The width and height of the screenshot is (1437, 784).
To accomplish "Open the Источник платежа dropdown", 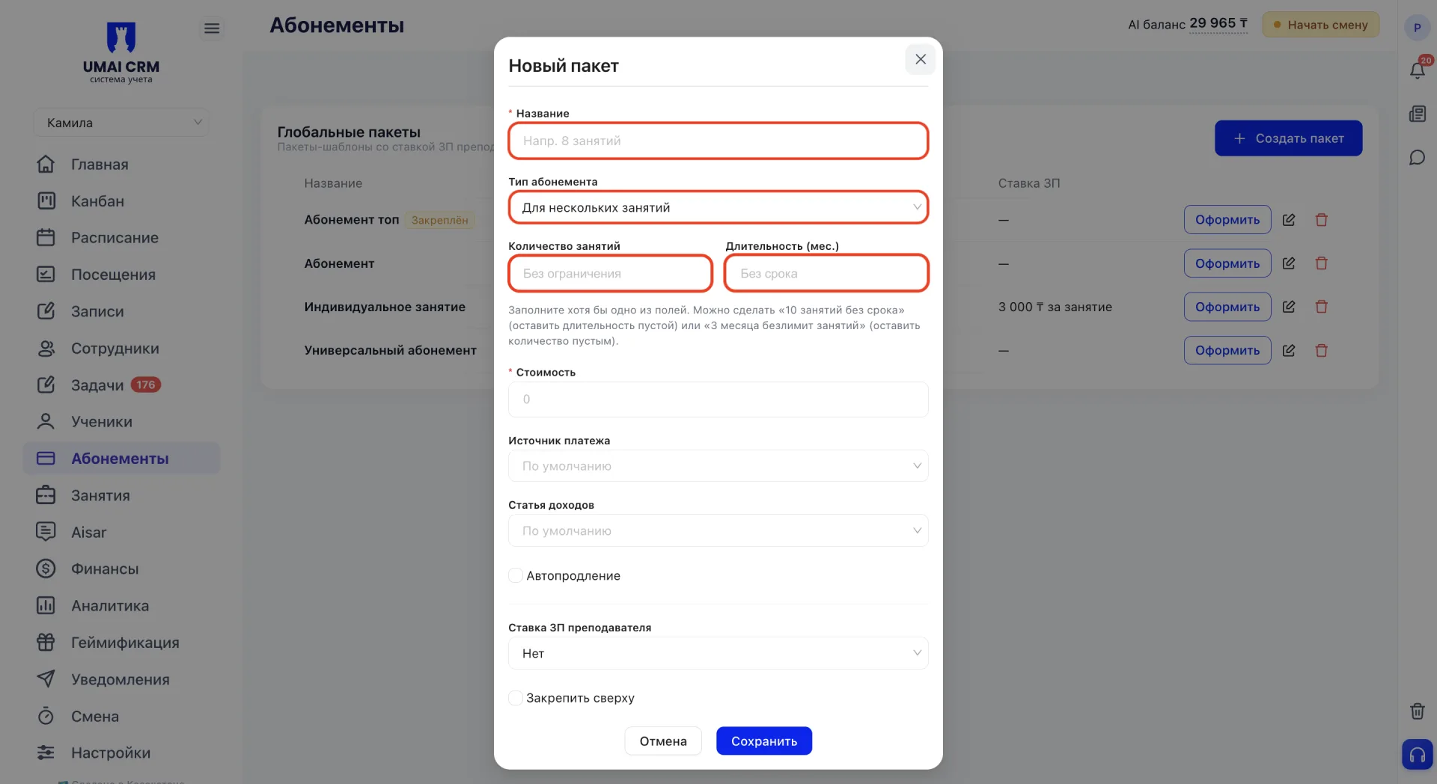I will (x=718, y=466).
